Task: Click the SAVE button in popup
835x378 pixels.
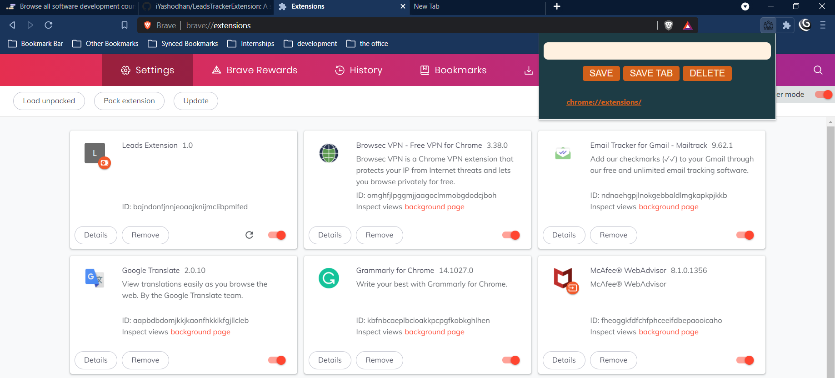Action: tap(601, 73)
